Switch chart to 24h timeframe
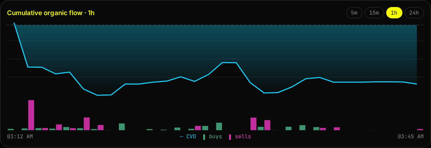Viewport: 431px width, 148px height. [x=414, y=13]
